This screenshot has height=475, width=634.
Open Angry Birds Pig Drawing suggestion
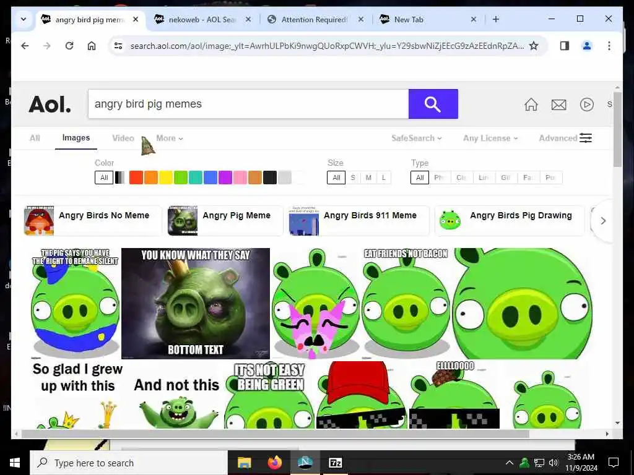(510, 221)
